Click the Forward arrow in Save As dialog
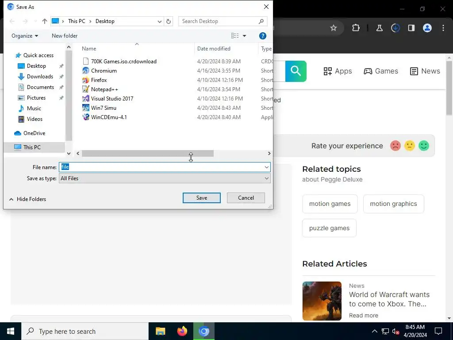This screenshot has height=340, width=453. point(25,21)
